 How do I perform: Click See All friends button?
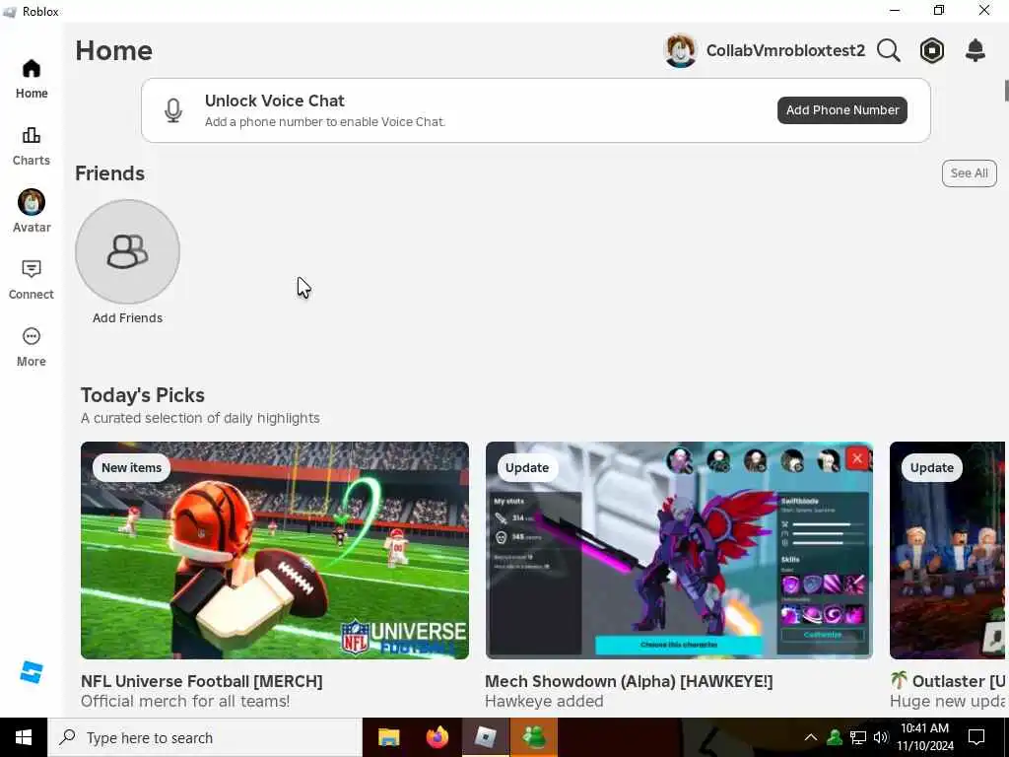coord(970,173)
